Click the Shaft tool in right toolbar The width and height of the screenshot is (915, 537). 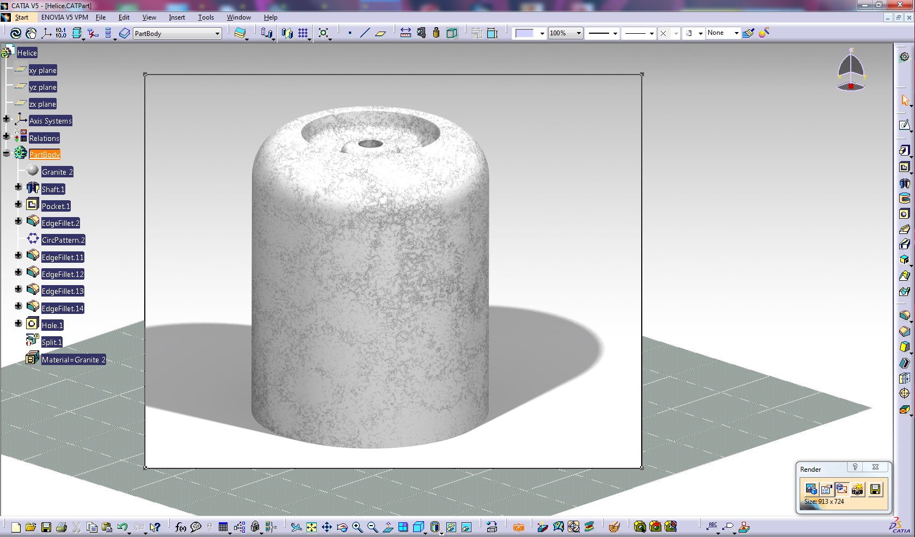click(x=904, y=183)
